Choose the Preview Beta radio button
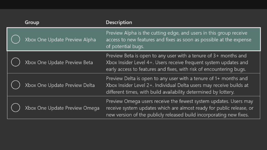The image size is (267, 150). point(16,62)
